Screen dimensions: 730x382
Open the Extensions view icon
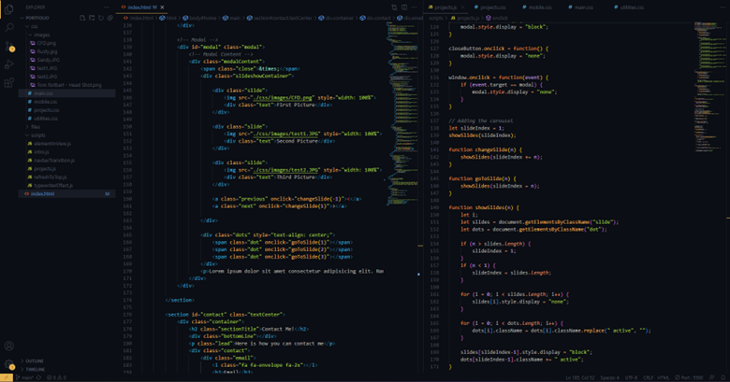point(9,81)
